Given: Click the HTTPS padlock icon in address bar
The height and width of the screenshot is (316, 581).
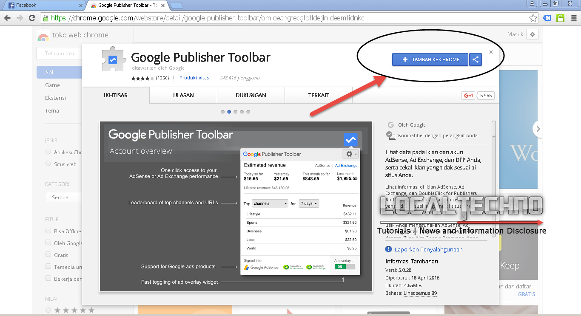Looking at the screenshot, I should [46, 18].
